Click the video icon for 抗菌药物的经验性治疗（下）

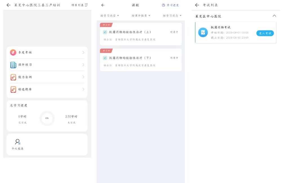(x=105, y=58)
